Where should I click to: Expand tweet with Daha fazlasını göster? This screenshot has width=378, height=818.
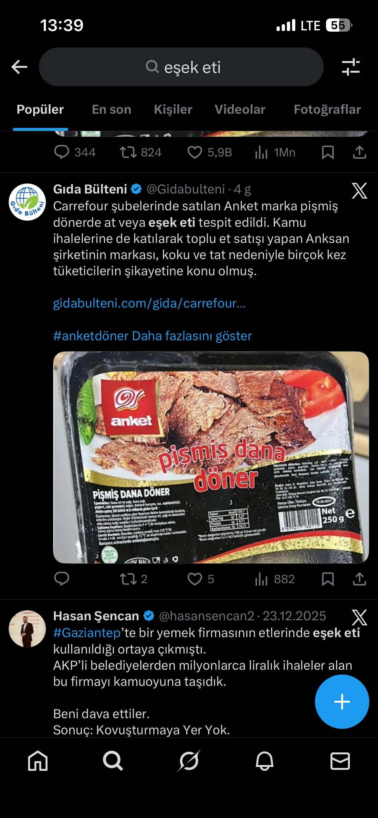pos(192,336)
